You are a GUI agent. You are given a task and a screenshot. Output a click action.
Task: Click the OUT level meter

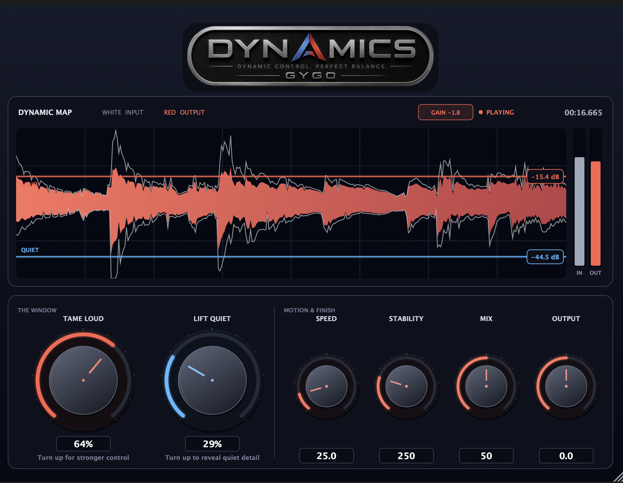pos(596,197)
